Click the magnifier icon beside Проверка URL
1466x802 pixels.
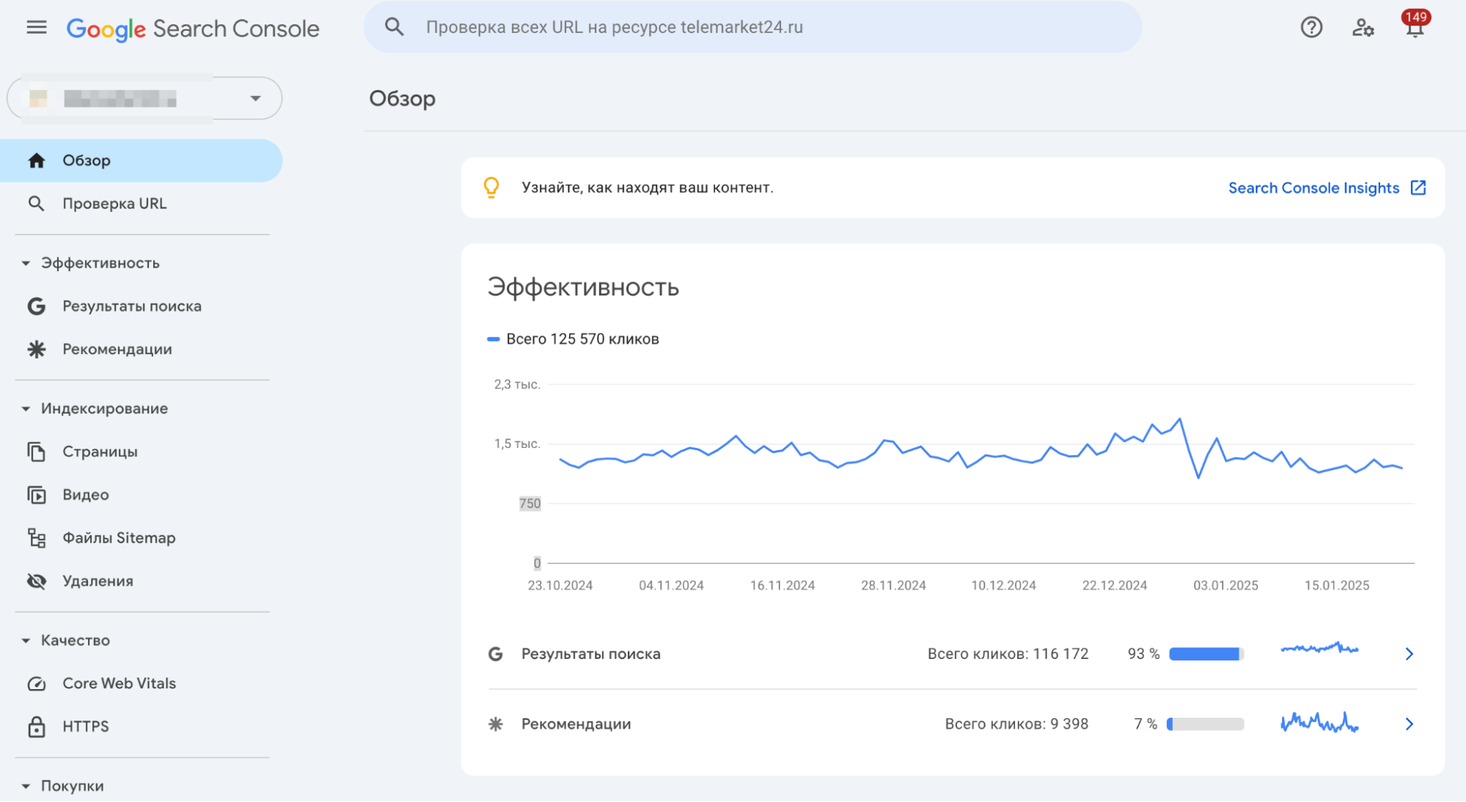click(x=37, y=204)
